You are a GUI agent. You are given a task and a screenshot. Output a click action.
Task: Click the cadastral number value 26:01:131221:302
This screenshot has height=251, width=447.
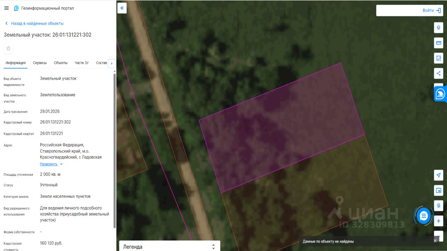[x=56, y=122]
